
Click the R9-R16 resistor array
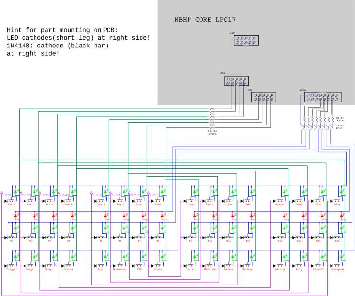click(x=212, y=118)
